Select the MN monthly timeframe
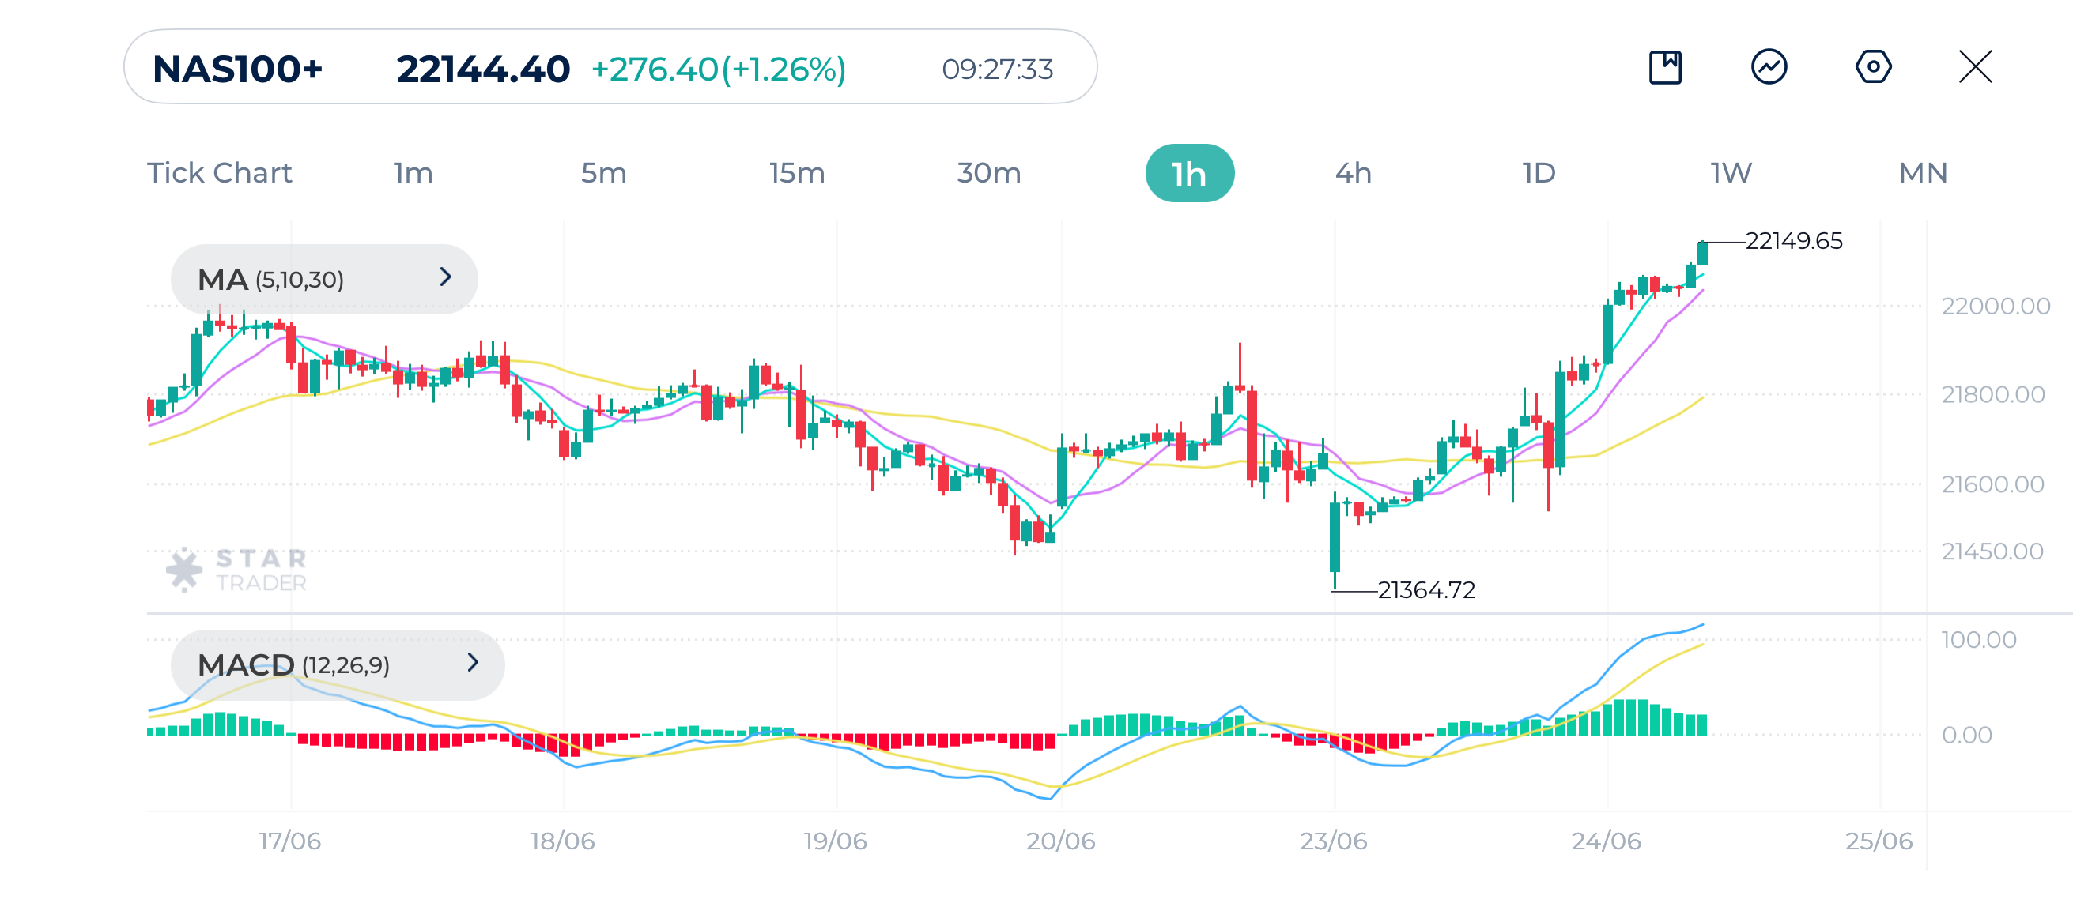The height and width of the screenshot is (907, 2073). 1924,171
